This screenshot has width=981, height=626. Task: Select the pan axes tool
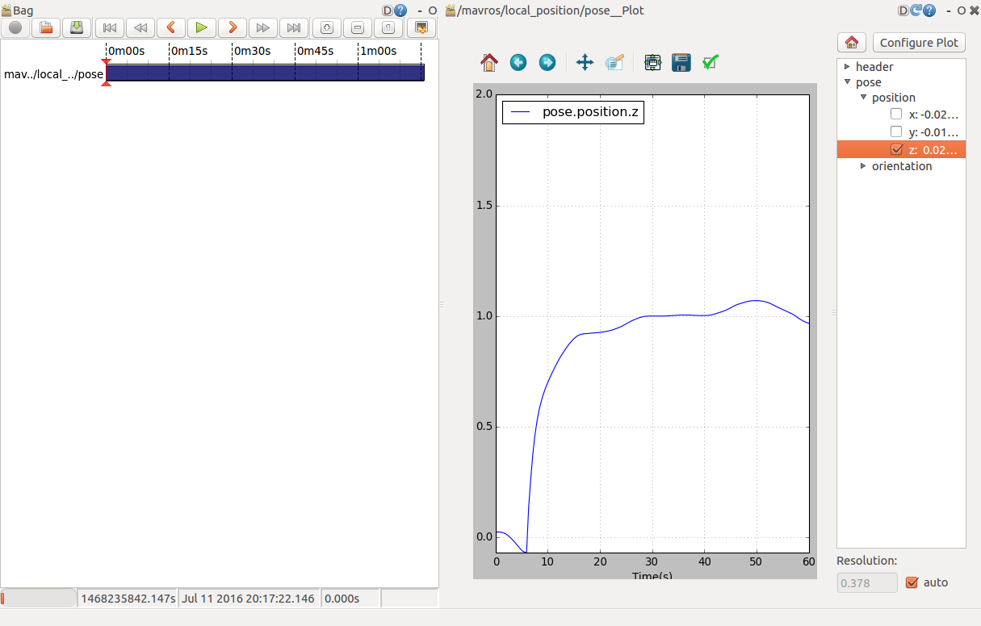coord(585,62)
